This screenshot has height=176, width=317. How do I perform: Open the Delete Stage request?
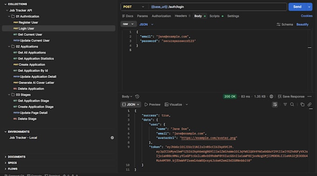pyautogui.click(x=59, y=119)
